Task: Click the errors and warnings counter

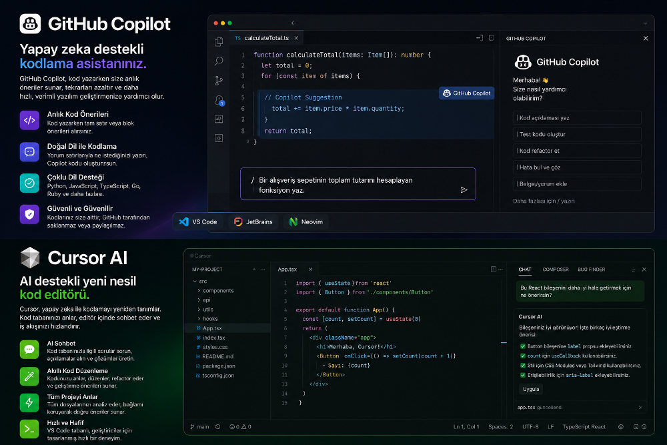Action: coord(240,427)
